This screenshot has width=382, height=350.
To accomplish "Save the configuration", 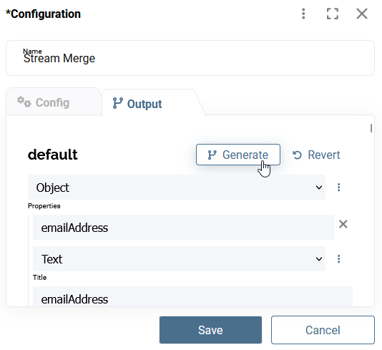I will (x=211, y=330).
